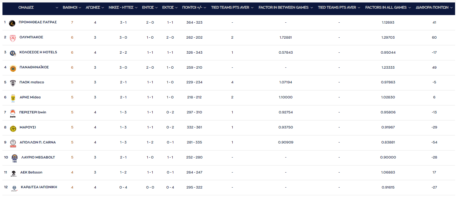
Task: Sort by the ΝΙΚΕΣ - ΗΤΤΕΣ header
Action: pyautogui.click(x=121, y=7)
